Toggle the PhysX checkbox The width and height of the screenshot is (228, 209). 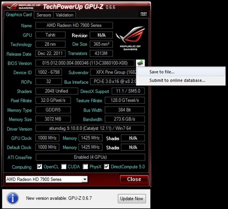click(x=85, y=167)
